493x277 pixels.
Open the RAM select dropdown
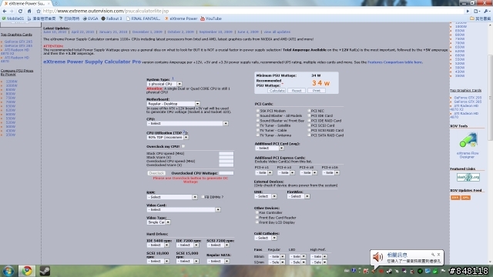point(172,197)
